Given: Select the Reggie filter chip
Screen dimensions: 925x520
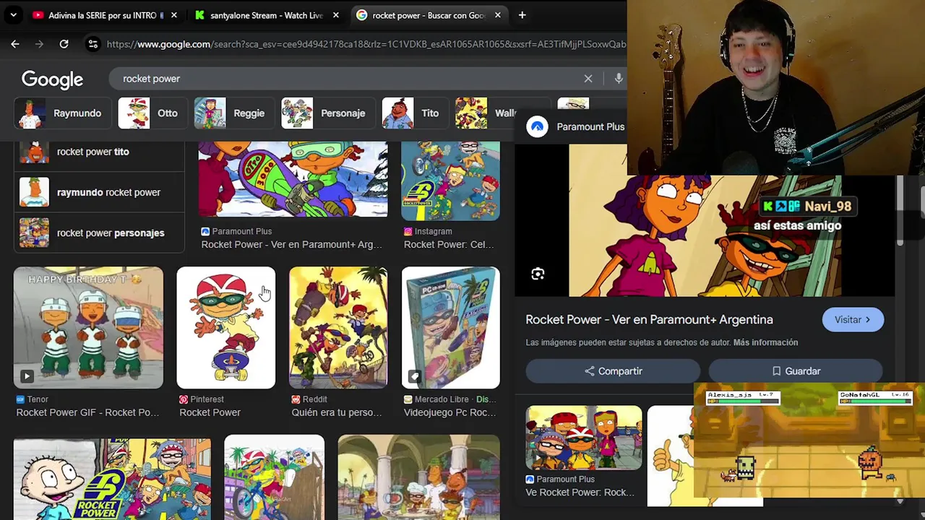Looking at the screenshot, I should tap(234, 113).
